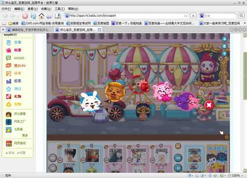Expand the address bar history dropdown
Screen dimensions: 247x178
click(x=186, y=16)
